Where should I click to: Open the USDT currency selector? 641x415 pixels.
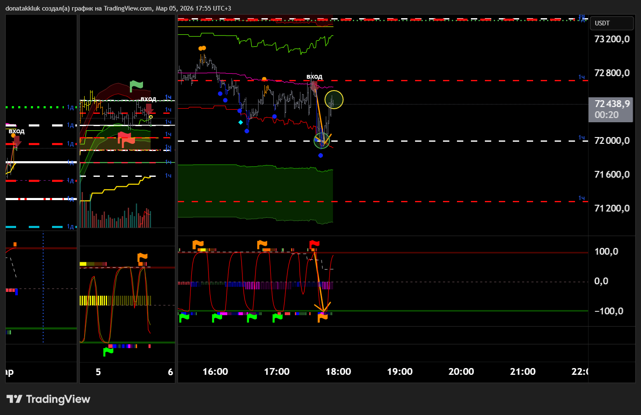point(611,23)
